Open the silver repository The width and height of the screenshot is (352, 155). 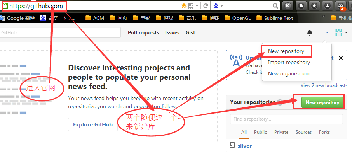click(x=245, y=146)
